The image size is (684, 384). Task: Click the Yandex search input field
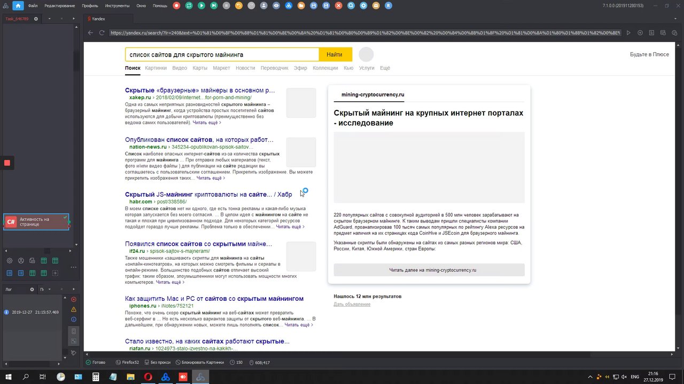click(222, 54)
